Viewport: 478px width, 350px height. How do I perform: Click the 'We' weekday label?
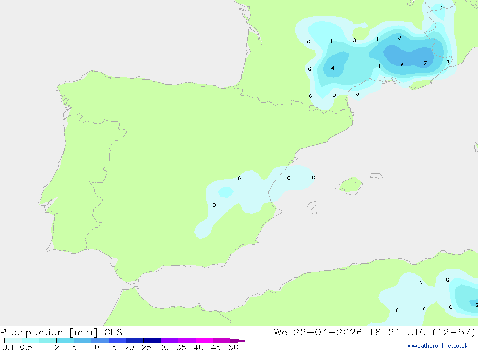click(x=281, y=332)
